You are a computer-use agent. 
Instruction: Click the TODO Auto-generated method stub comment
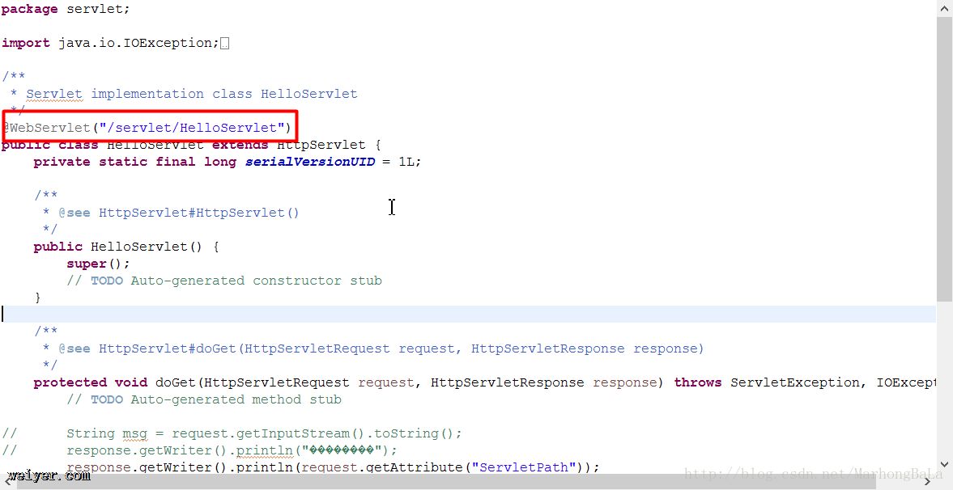pos(215,399)
